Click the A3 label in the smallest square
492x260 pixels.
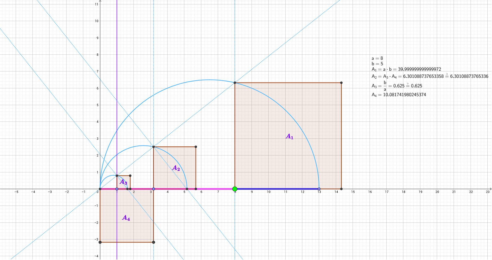point(123,182)
